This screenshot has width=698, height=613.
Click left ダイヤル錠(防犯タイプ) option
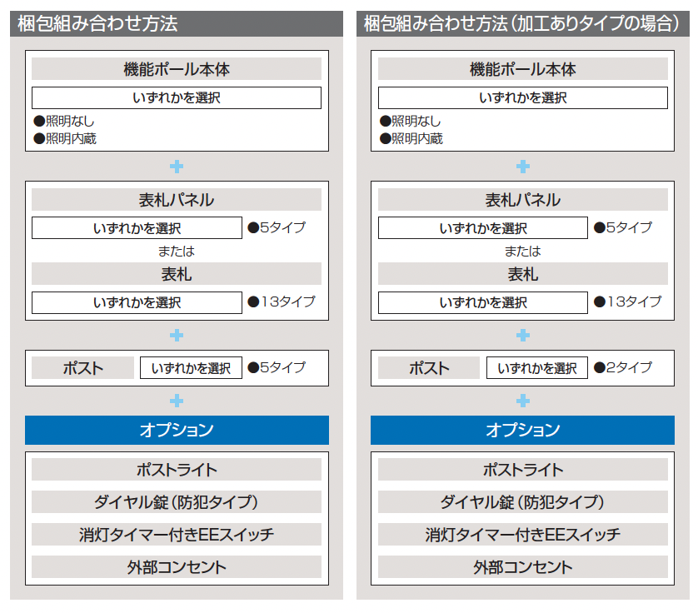tap(177, 501)
